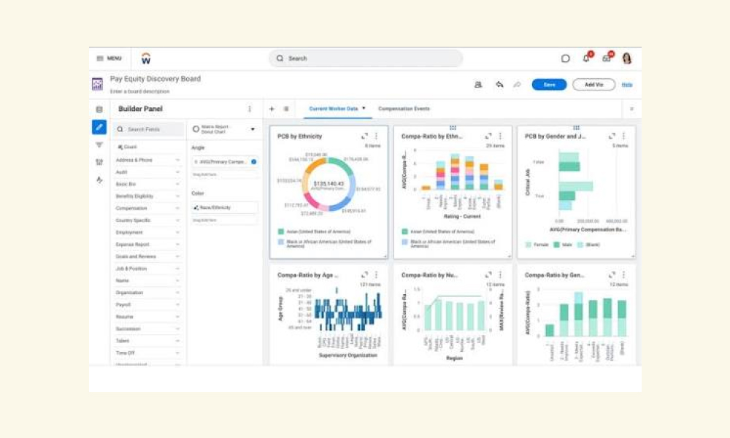Expand the Compa-Ratio by Age chart
Viewport: 730px width, 438px height.
(364, 274)
